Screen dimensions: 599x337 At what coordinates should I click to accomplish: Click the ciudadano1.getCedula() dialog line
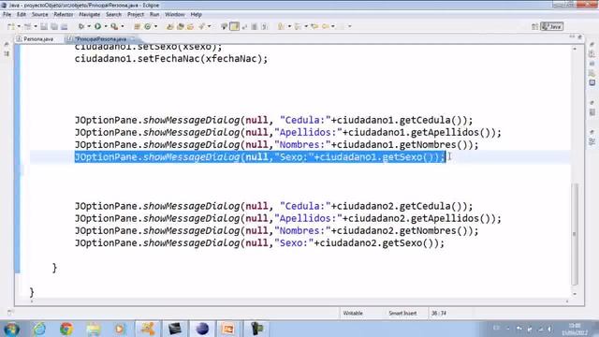[273, 120]
